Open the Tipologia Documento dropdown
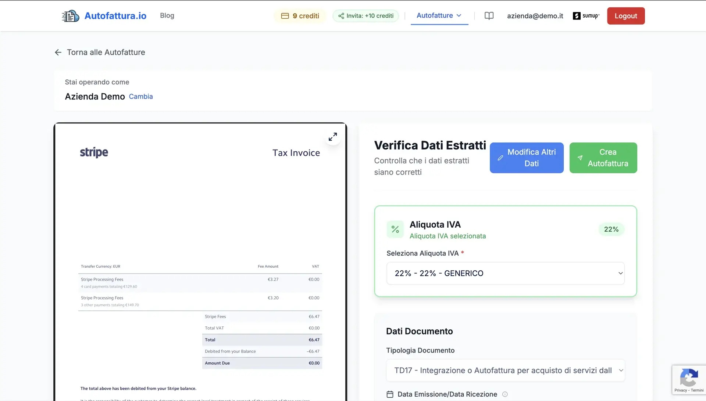This screenshot has width=706, height=401. 506,370
